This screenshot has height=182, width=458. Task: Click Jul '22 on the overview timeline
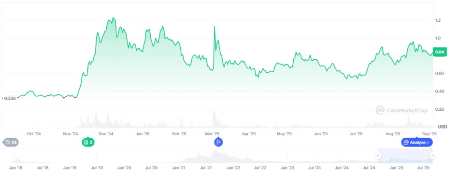[x=260, y=168]
